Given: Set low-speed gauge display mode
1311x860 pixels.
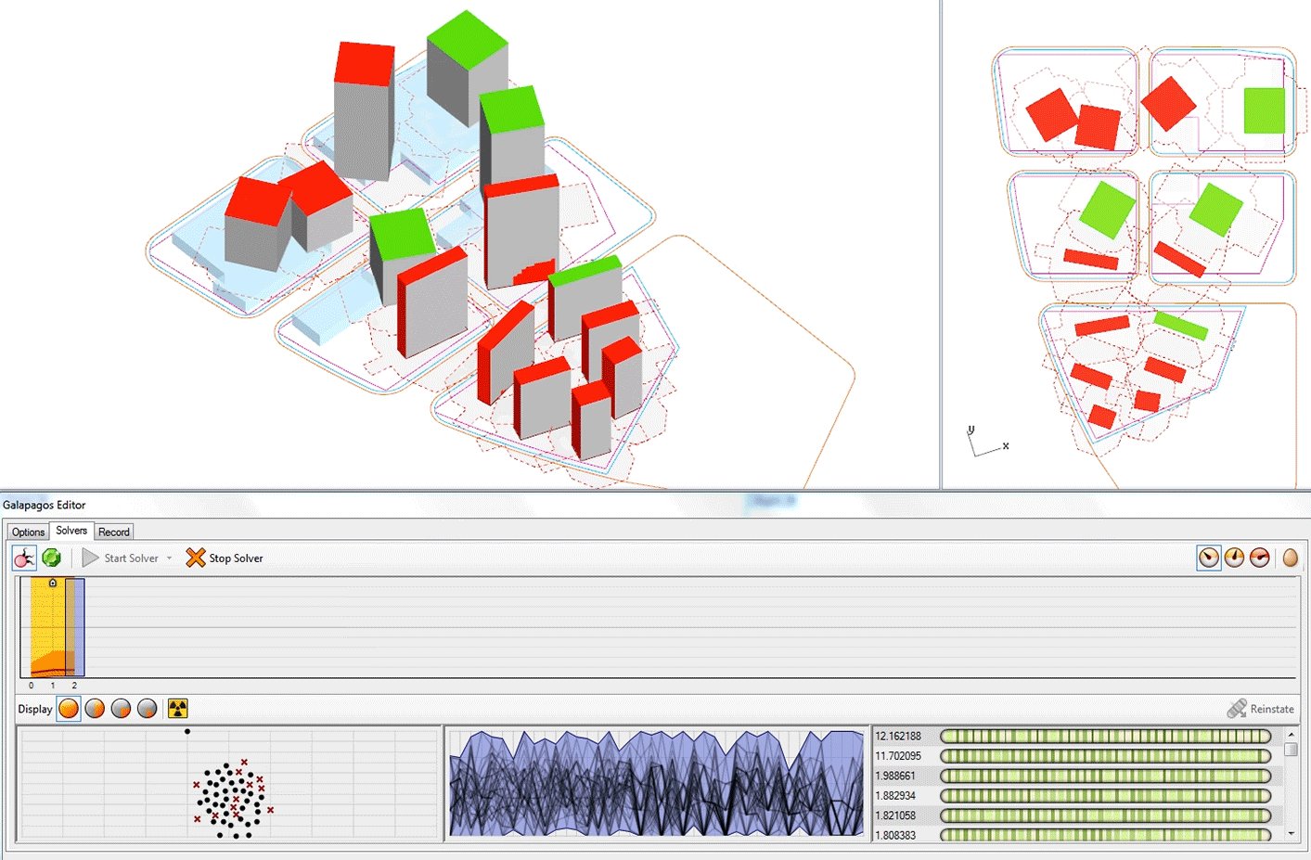Looking at the screenshot, I should 1209,558.
